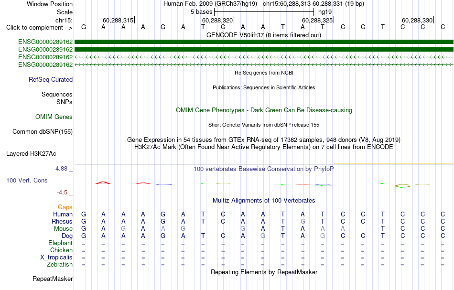The width and height of the screenshot is (454, 290).
Task: Click the grey G in the Rhesus row
Action: coord(303,221)
